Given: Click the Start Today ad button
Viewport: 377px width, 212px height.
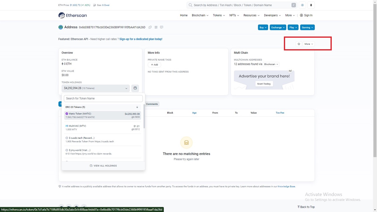Looking at the screenshot, I should [264, 84].
